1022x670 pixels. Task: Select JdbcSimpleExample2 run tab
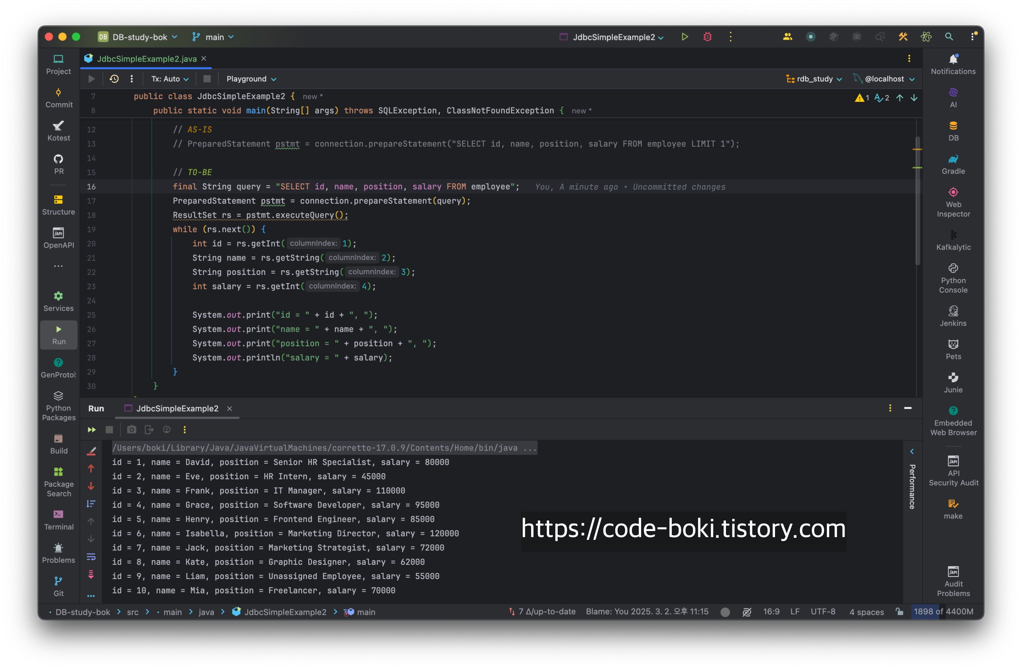click(x=177, y=408)
